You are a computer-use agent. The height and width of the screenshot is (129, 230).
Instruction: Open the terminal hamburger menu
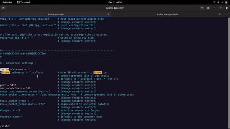coord(208,8)
